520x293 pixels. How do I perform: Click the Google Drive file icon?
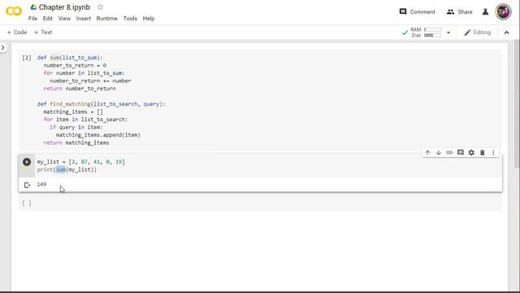[33, 7]
